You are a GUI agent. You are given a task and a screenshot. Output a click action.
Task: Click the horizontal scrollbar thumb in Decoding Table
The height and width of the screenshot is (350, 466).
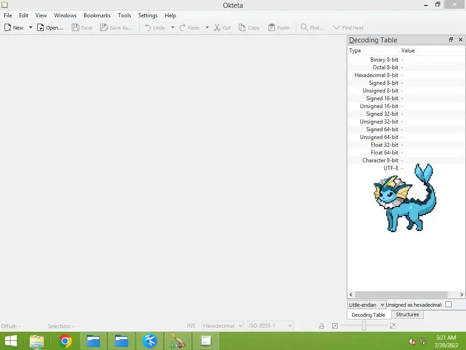click(x=401, y=295)
